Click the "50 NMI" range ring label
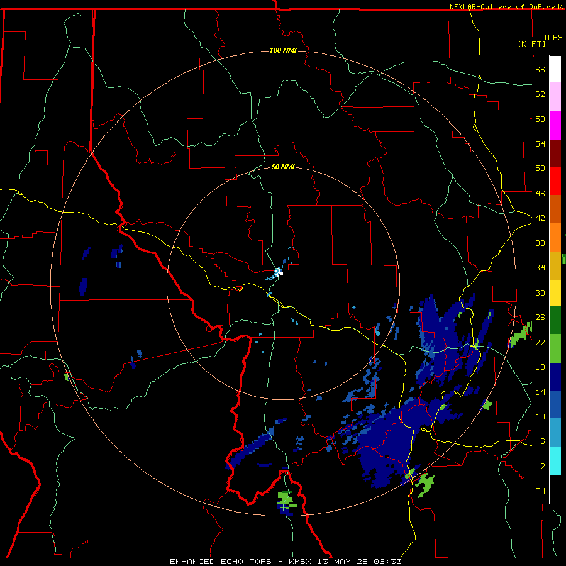This screenshot has height=566, width=566. [283, 167]
